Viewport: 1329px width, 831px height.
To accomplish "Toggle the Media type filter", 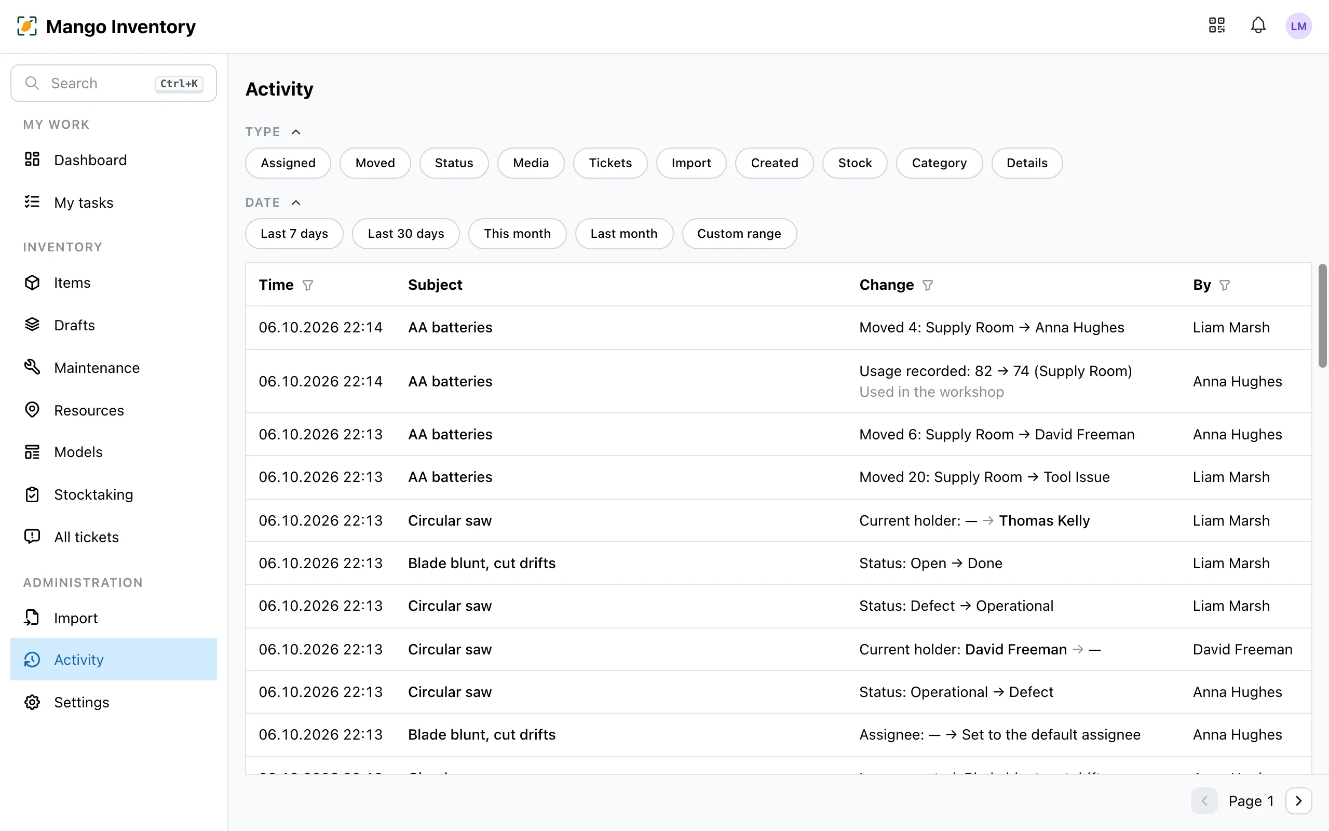I will click(531, 163).
